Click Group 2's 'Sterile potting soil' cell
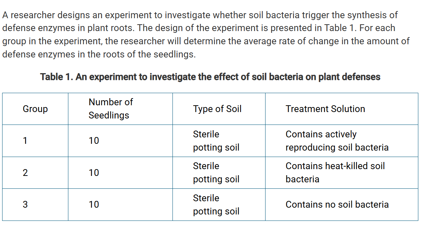Image resolution: width=438 pixels, height=233 pixels. [x=216, y=173]
